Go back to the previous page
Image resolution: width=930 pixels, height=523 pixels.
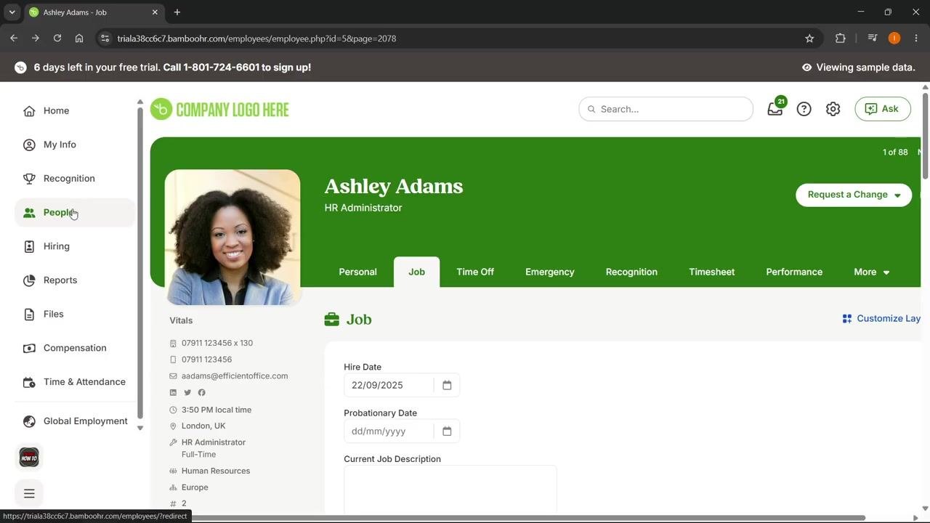coord(14,38)
